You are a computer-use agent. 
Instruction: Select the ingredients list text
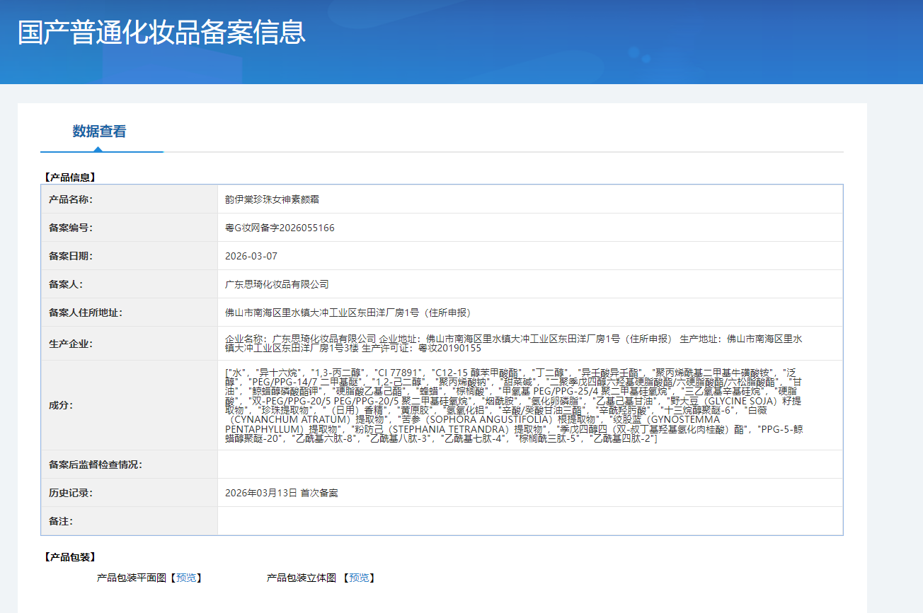click(x=515, y=405)
